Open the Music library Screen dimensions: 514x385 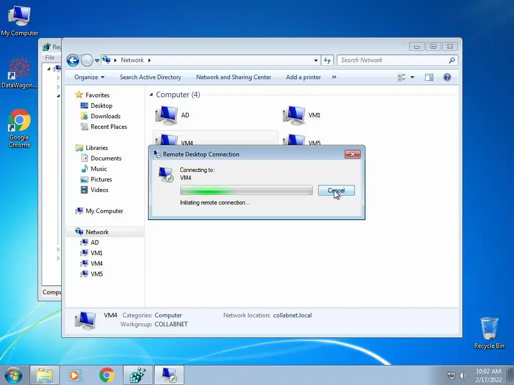(x=99, y=168)
